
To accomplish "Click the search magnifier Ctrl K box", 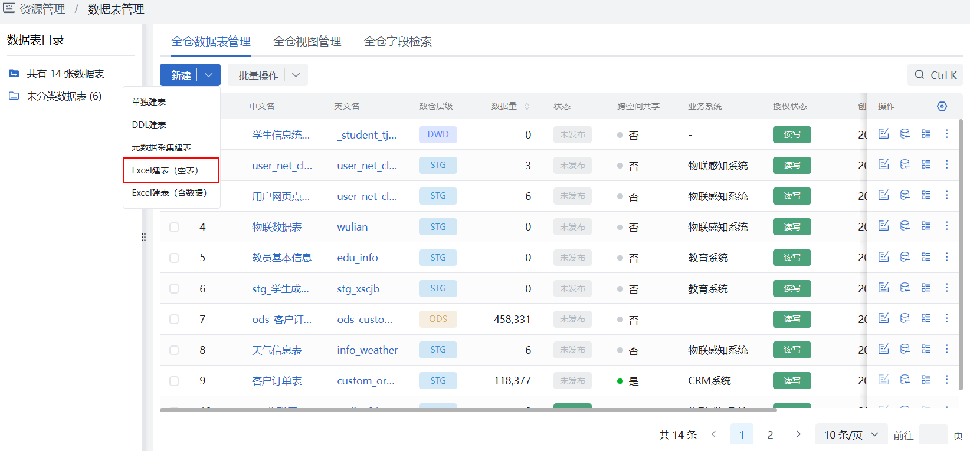I will (x=935, y=75).
